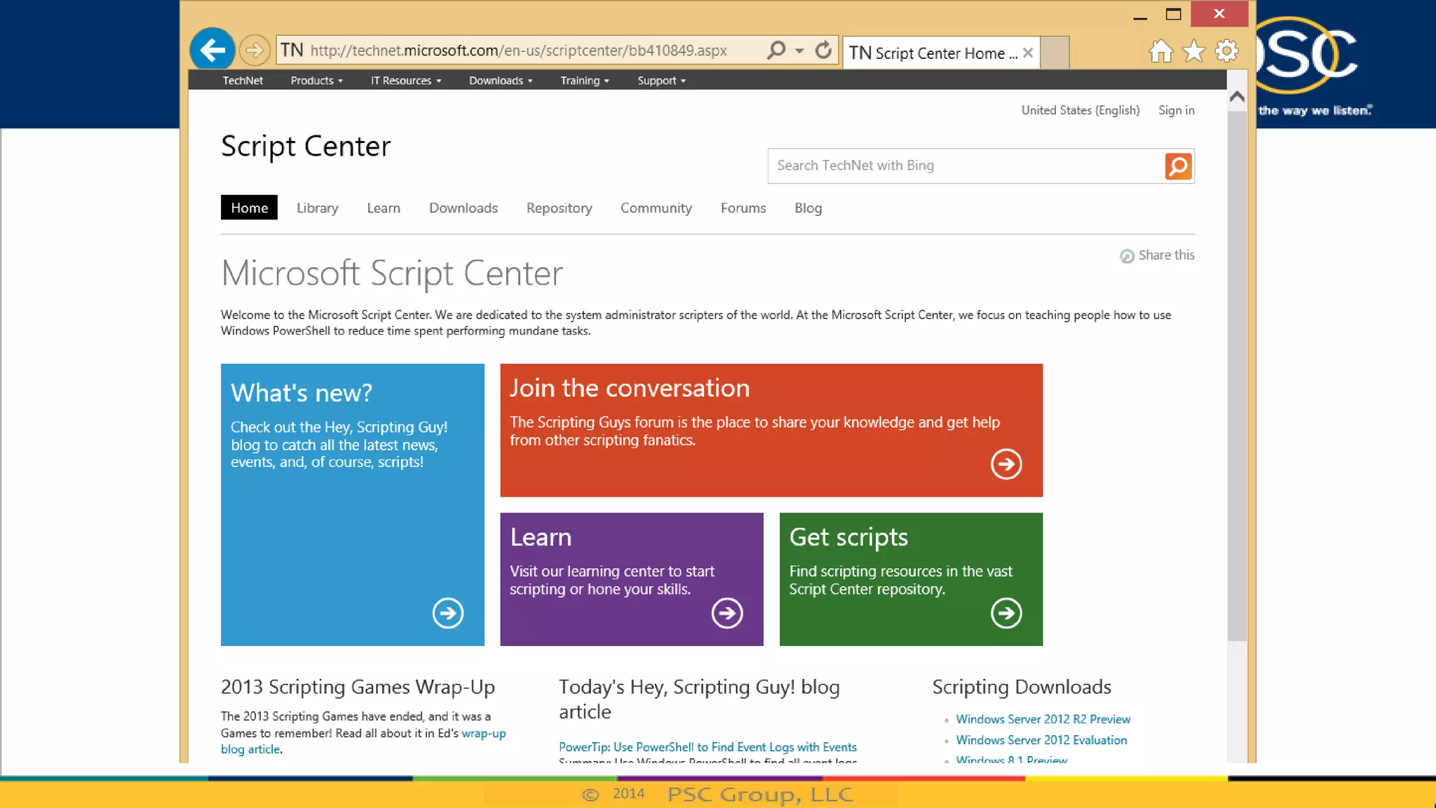The image size is (1436, 808).
Task: Switch to the Library tab
Action: pyautogui.click(x=317, y=208)
